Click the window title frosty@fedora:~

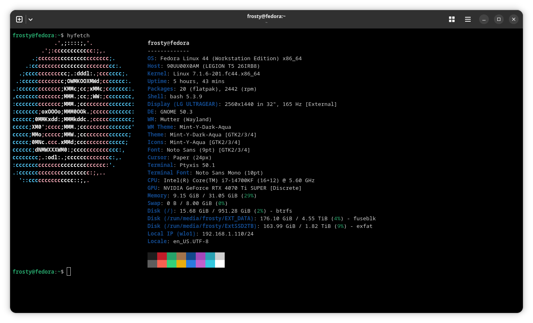click(x=266, y=16)
